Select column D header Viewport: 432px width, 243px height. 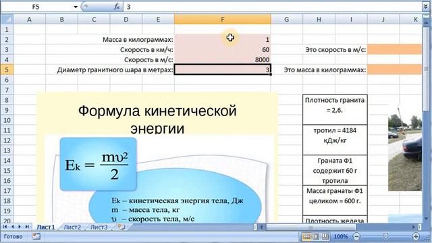pos(126,20)
